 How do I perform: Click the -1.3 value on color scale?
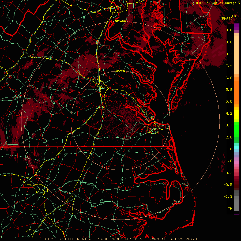[x=228, y=197]
